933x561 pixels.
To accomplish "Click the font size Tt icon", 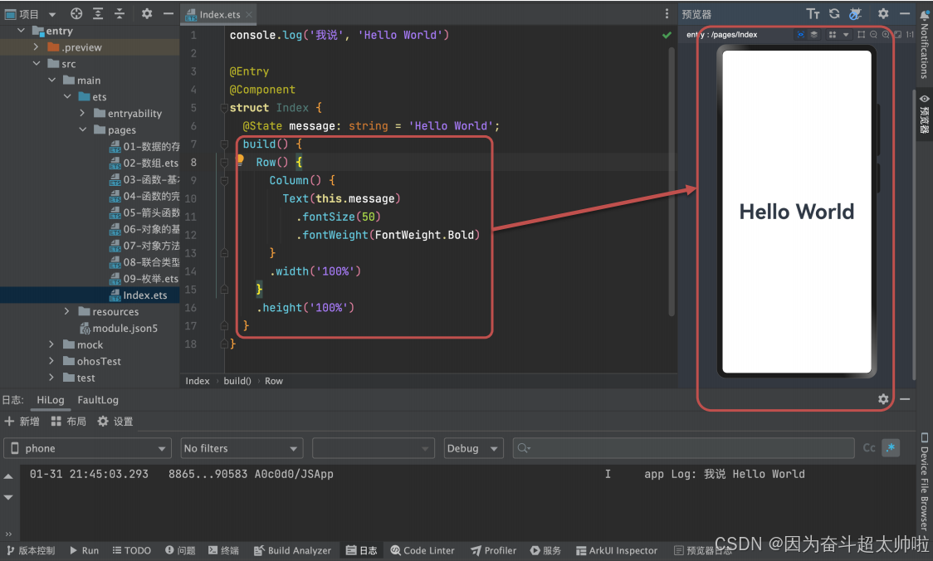I will click(x=813, y=13).
